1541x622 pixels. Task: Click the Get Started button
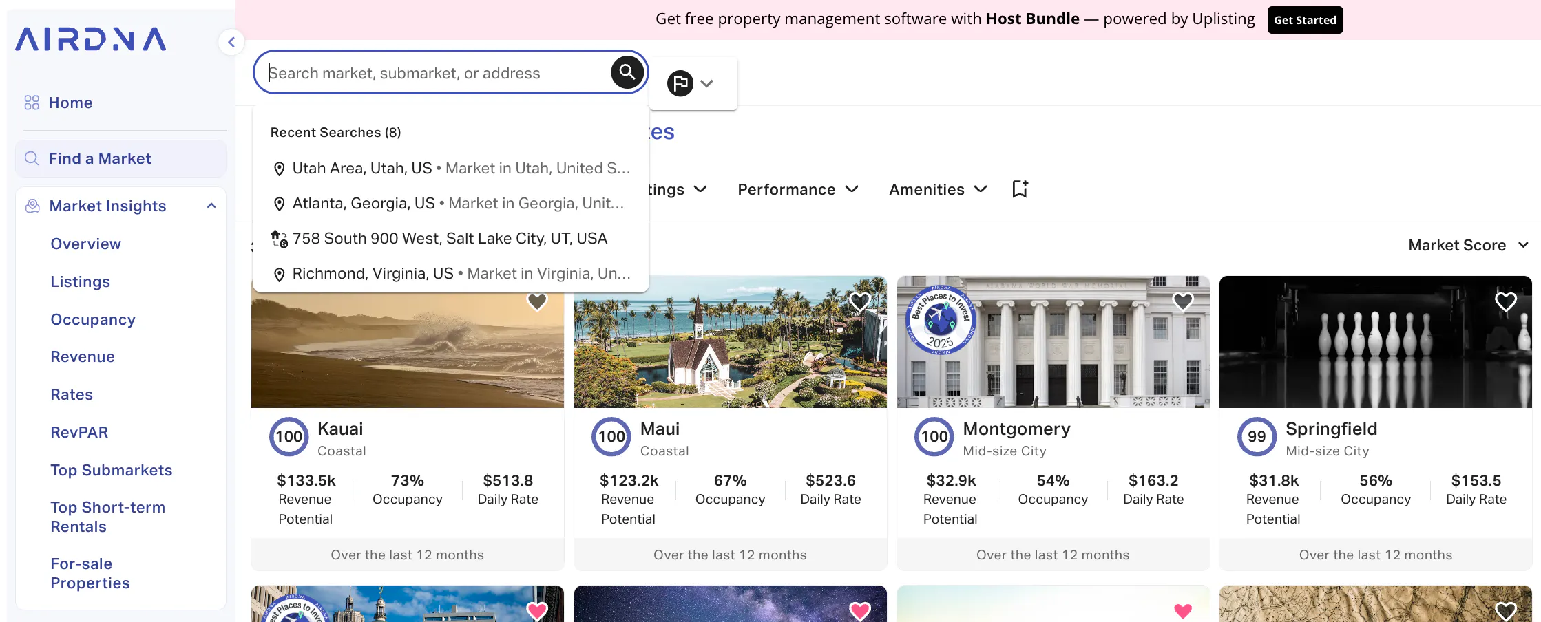click(x=1305, y=20)
